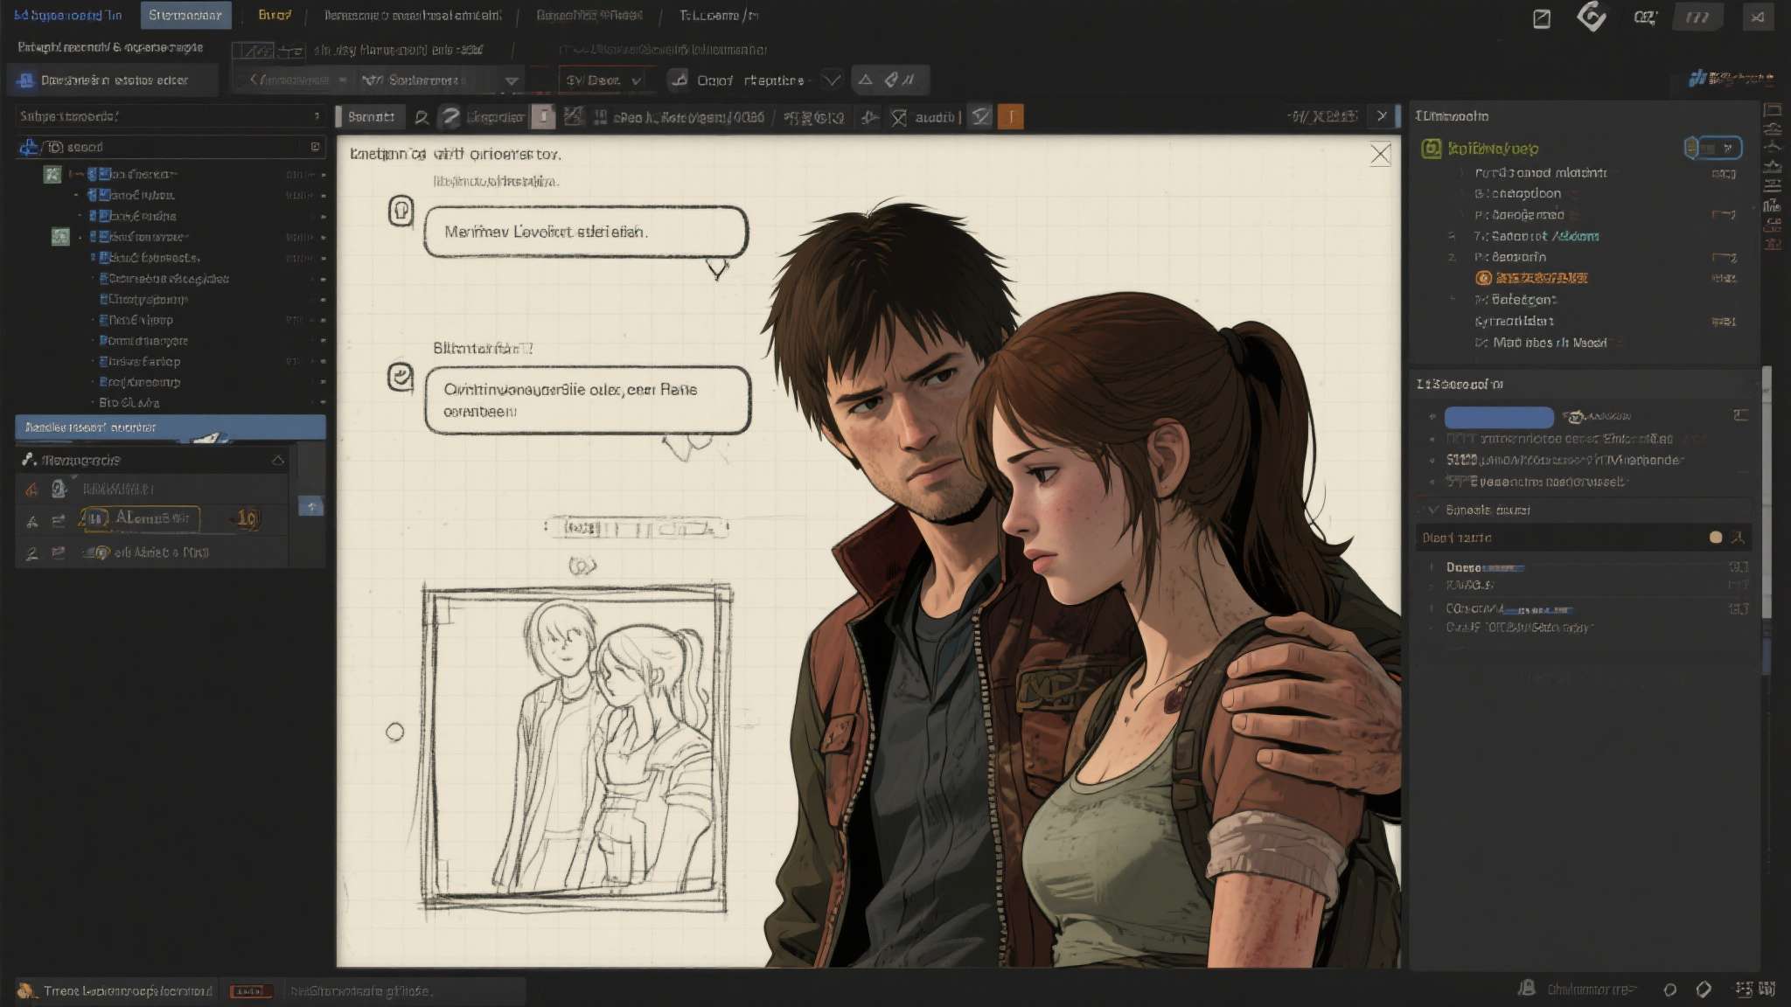1791x1007 pixels.
Task: Click the topmost icon in the far-right vertical strip
Action: [1773, 110]
